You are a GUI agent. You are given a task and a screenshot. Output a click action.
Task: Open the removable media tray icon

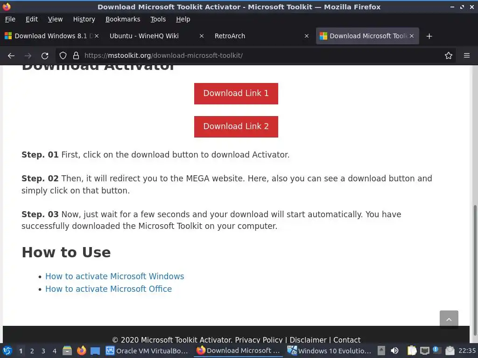(381, 351)
